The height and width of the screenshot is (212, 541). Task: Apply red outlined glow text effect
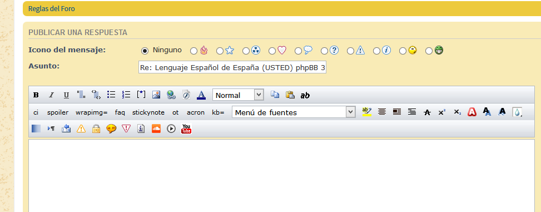pyautogui.click(x=472, y=112)
